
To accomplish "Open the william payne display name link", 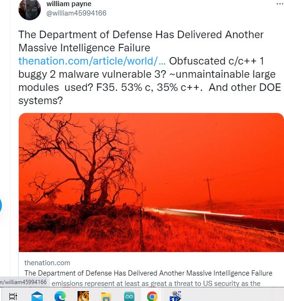I will point(69,4).
